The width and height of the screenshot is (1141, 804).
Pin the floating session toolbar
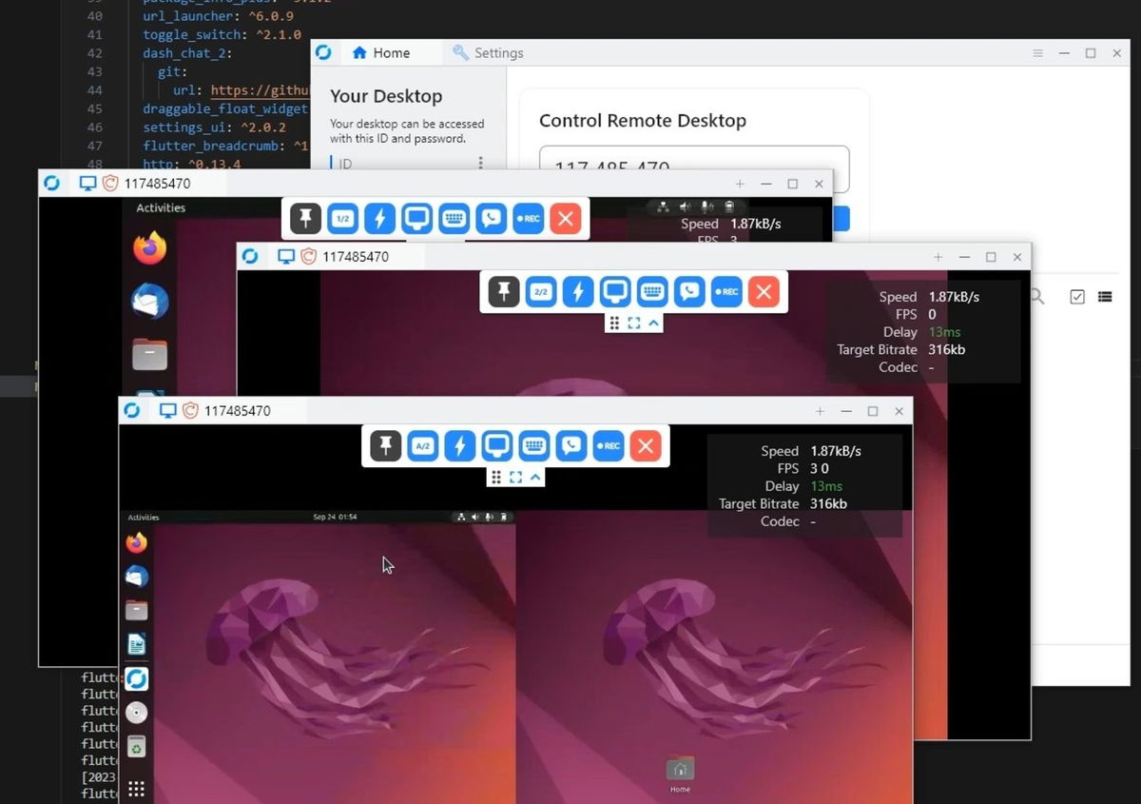coord(385,445)
